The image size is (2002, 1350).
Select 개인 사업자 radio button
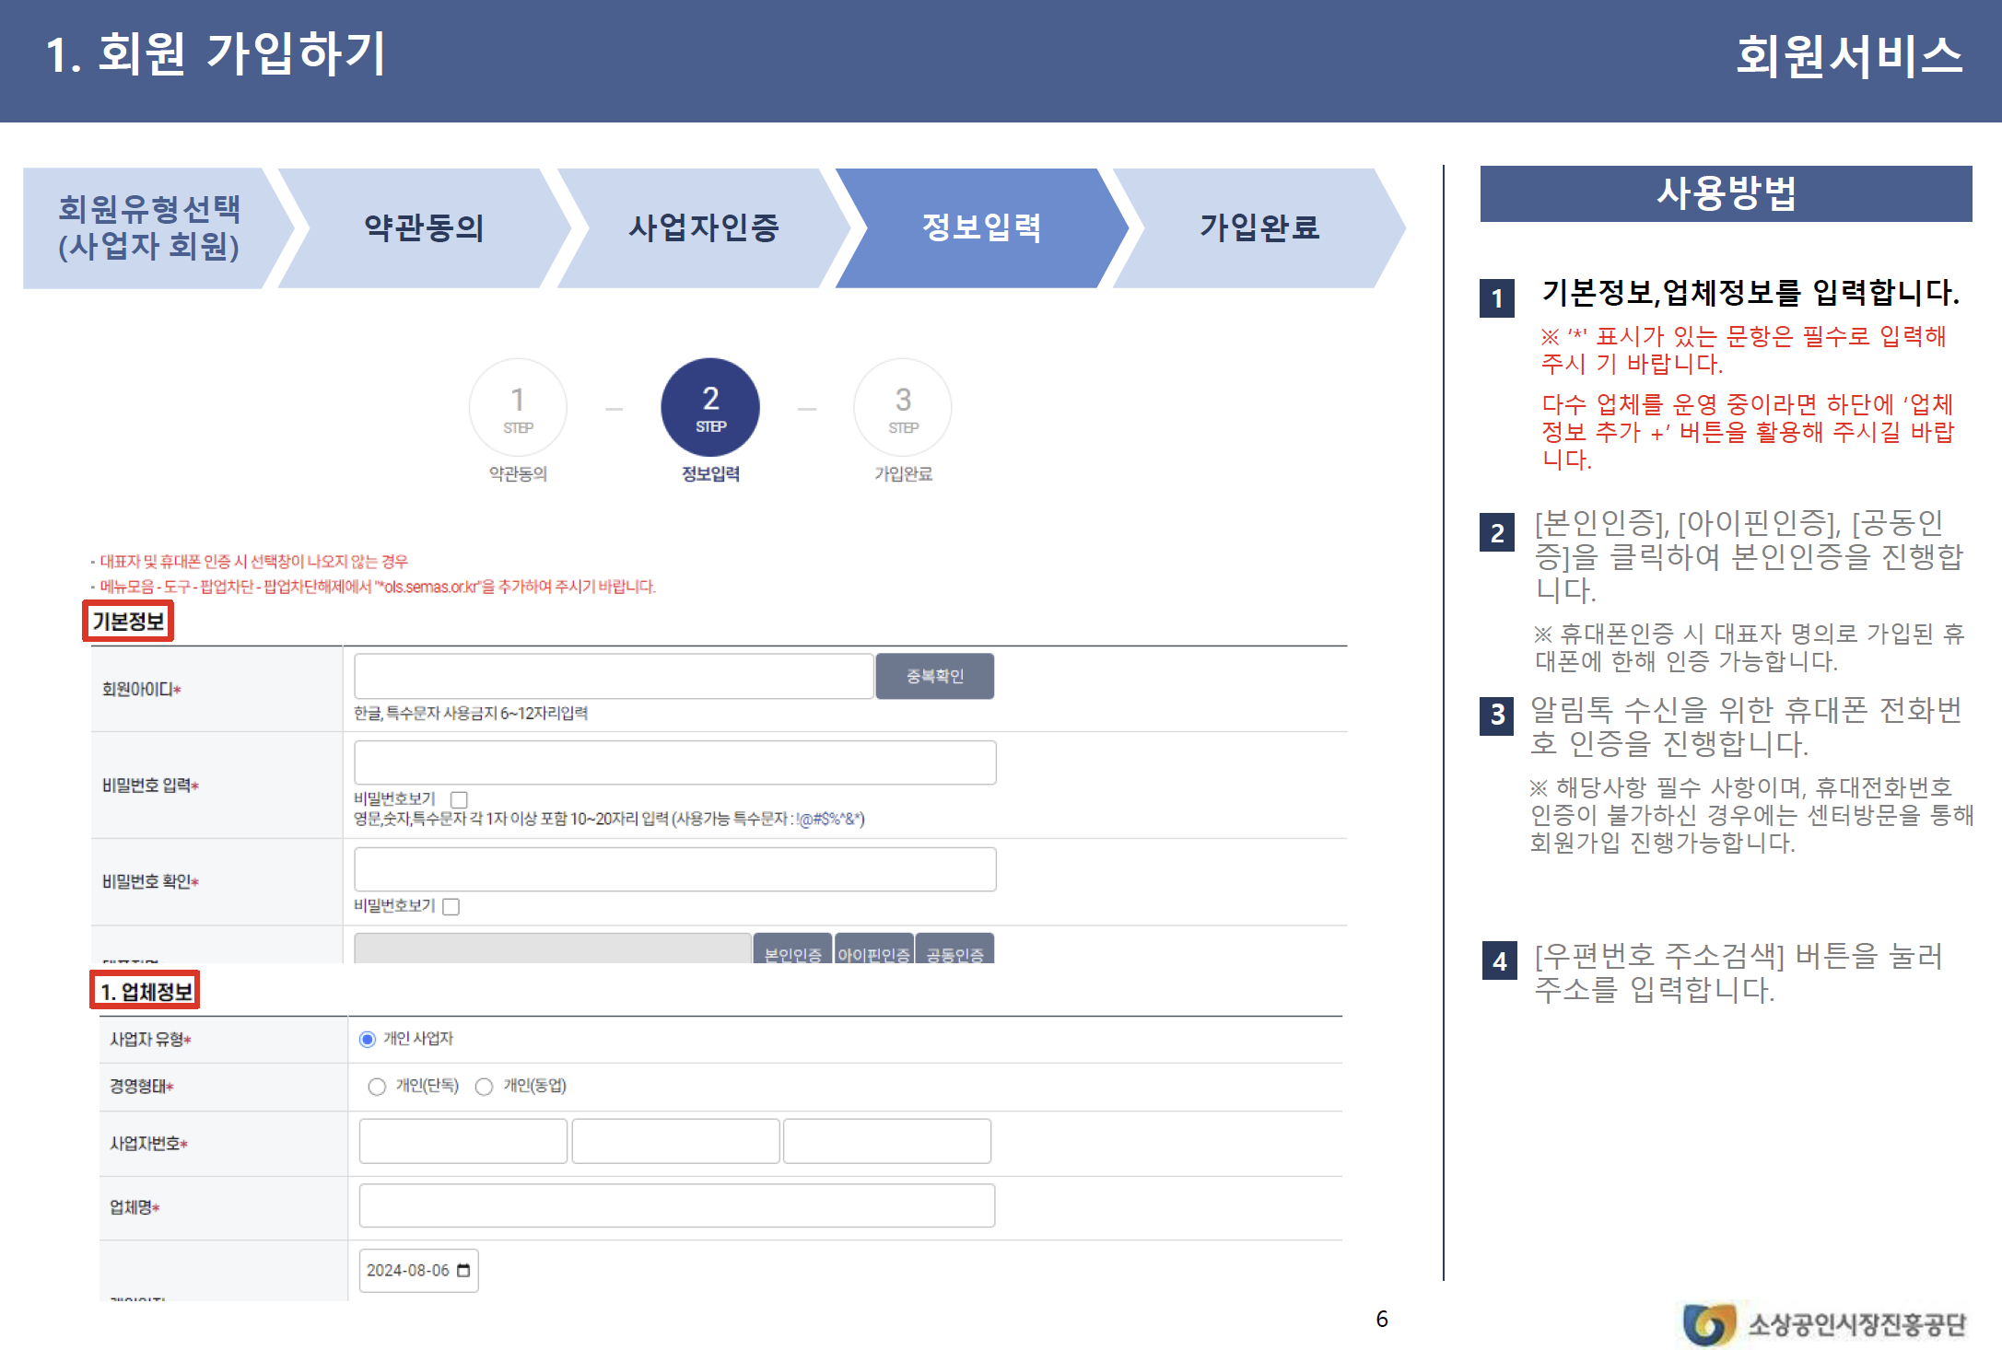(x=368, y=1039)
